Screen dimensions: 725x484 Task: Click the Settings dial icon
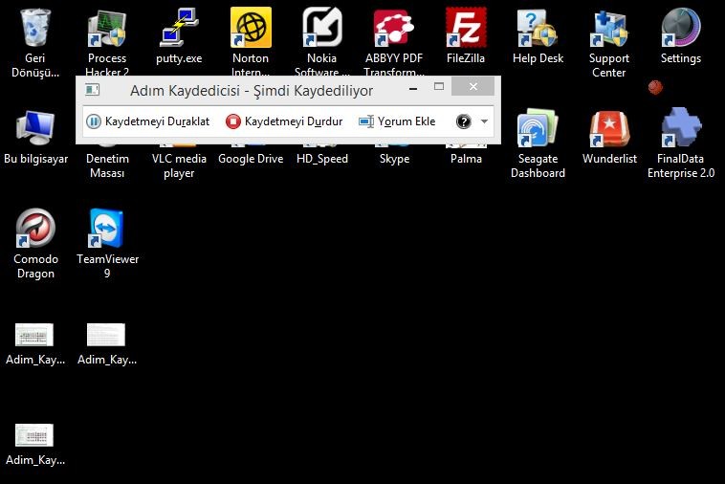[681, 28]
